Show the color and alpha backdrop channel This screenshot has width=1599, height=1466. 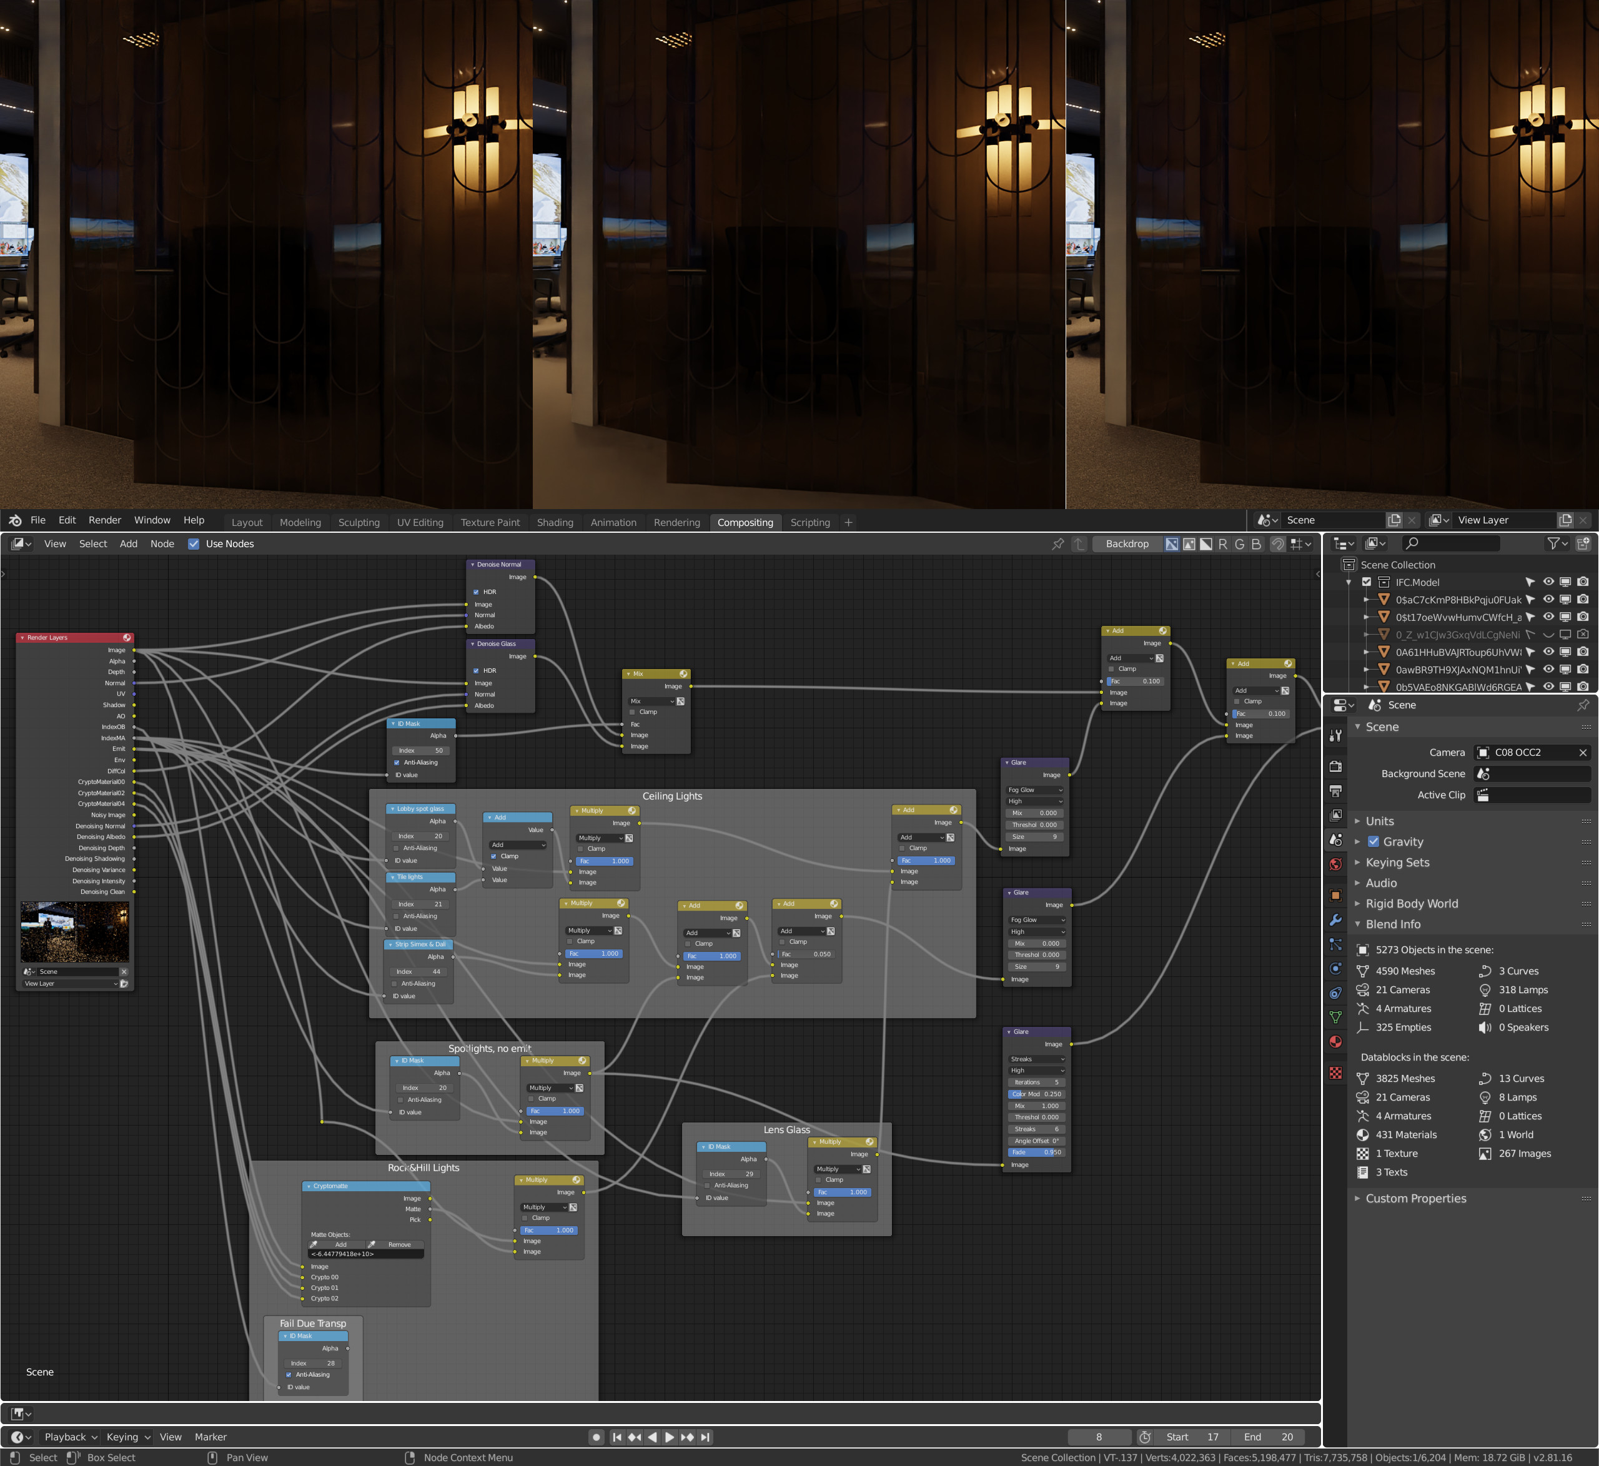click(1172, 544)
